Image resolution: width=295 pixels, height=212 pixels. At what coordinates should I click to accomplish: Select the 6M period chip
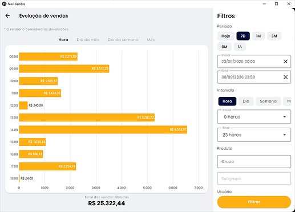point(224,47)
